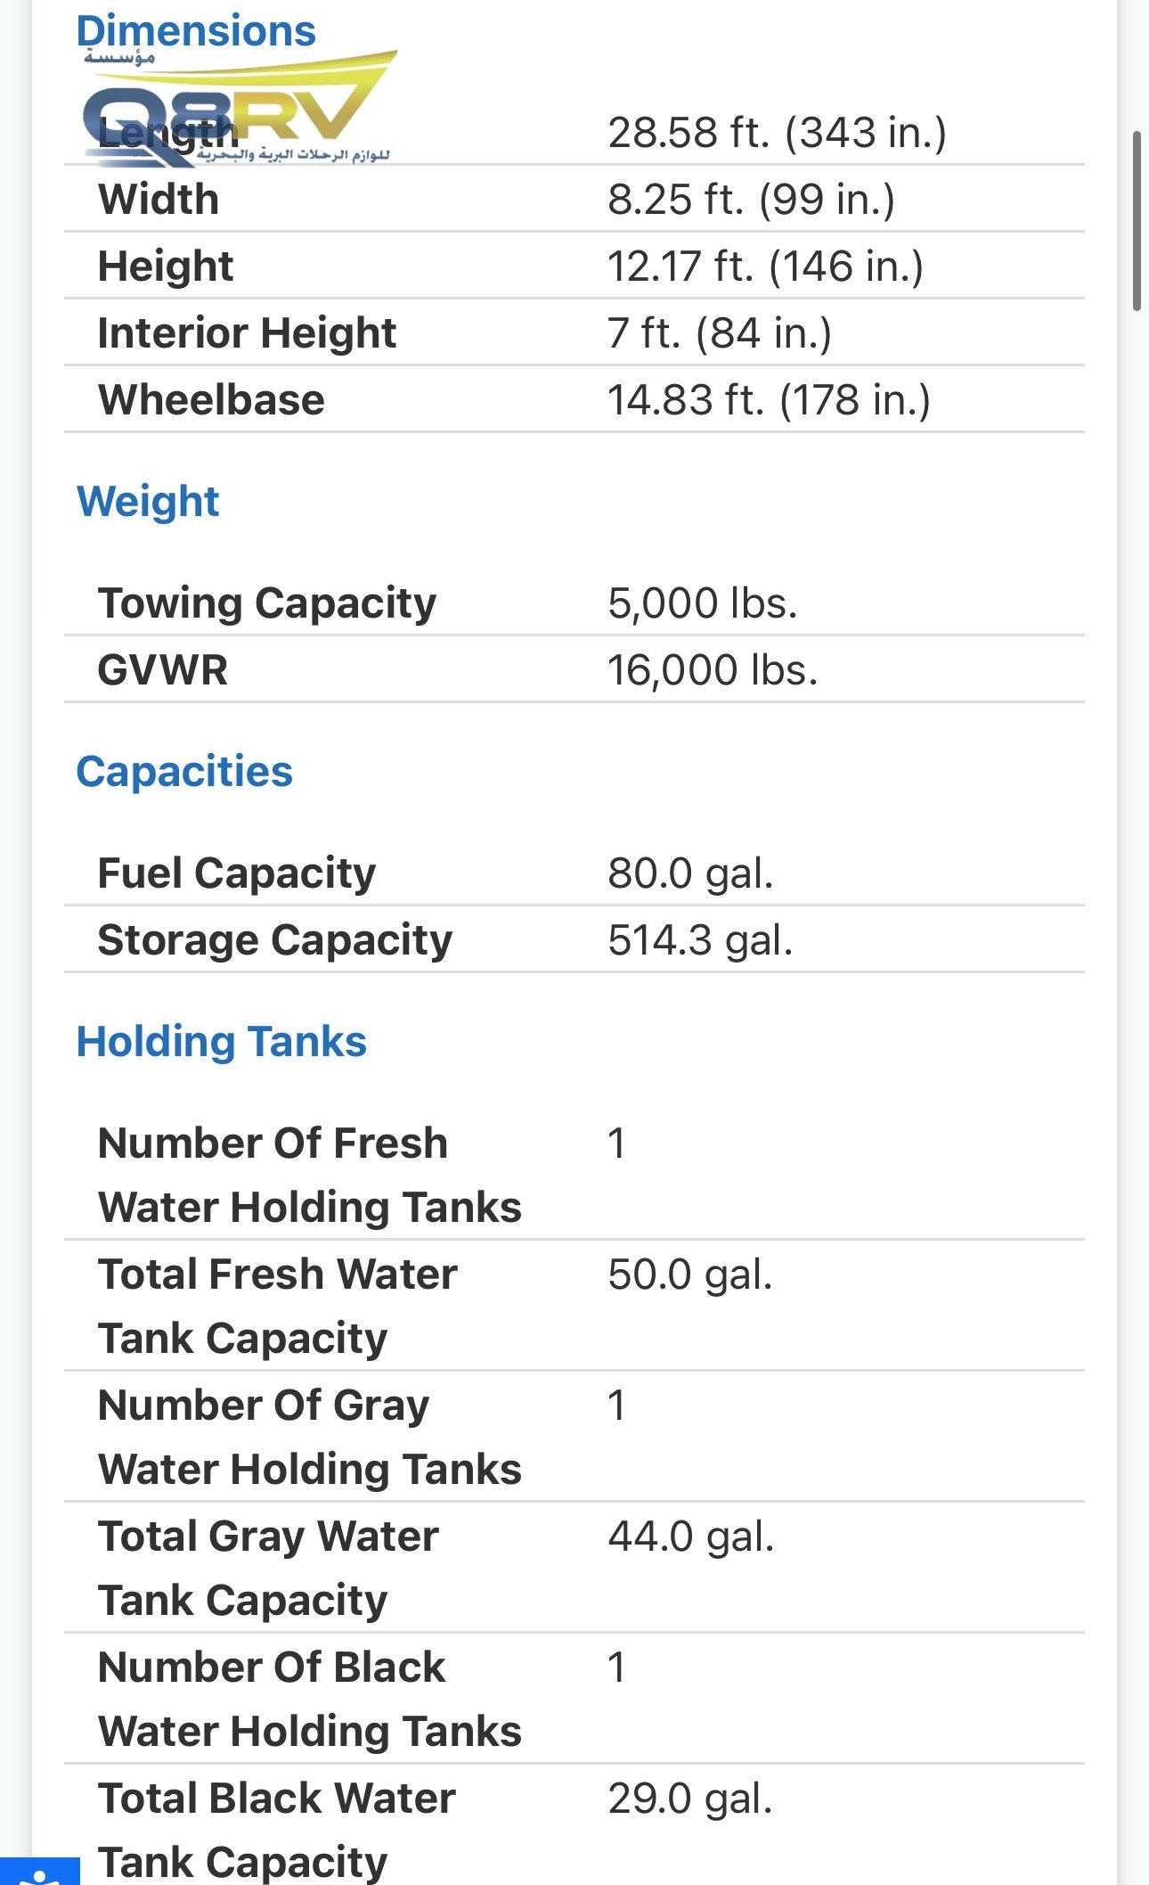This screenshot has height=1885, width=1149.
Task: Click the Capacities section heading
Action: pos(184,771)
